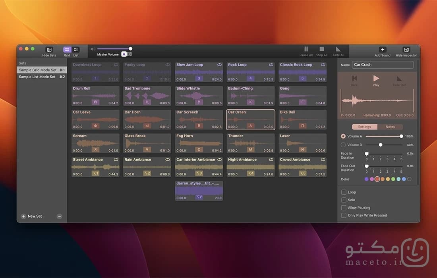Select Sample Grid Mode Set in the sidebar

tap(42, 70)
